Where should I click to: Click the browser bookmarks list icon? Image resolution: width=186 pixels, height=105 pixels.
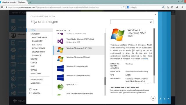(172, 7)
